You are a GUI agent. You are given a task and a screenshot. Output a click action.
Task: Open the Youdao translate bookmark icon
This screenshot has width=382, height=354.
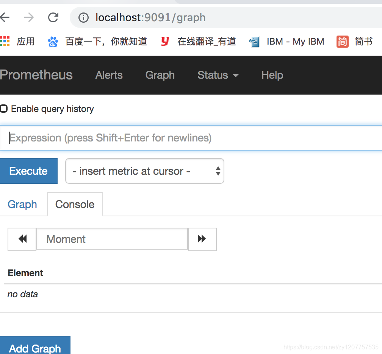coord(165,41)
